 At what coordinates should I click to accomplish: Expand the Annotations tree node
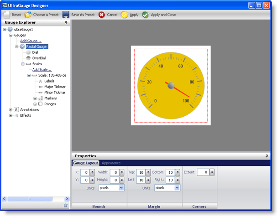pos(11,110)
